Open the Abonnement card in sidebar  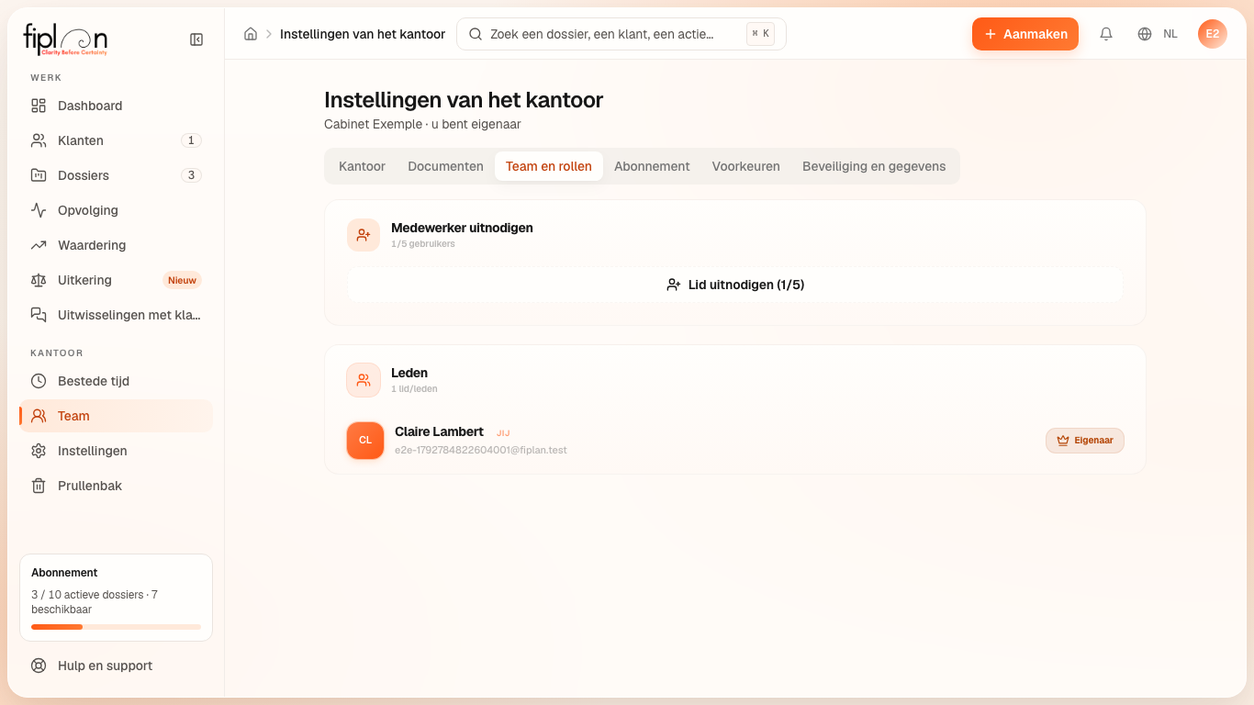116,598
